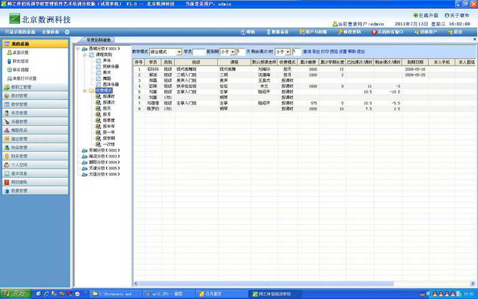Screen dimensions: 478x299
Task: Click the 学员 filter input field
Action: point(199,52)
